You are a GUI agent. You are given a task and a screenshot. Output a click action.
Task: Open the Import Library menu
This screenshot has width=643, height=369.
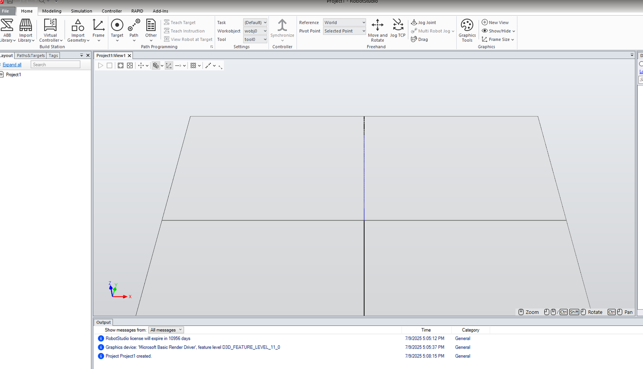coord(26,30)
